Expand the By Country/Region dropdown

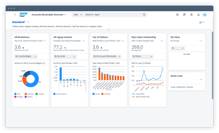coord(26,56)
